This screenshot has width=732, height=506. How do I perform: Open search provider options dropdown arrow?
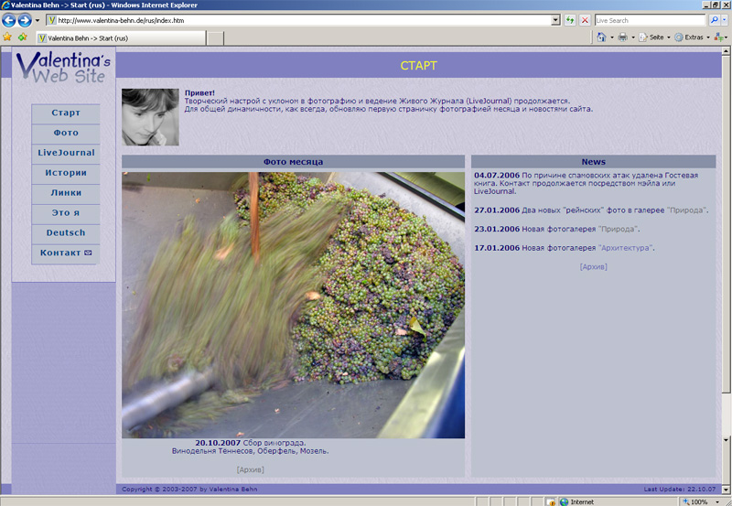[x=724, y=20]
